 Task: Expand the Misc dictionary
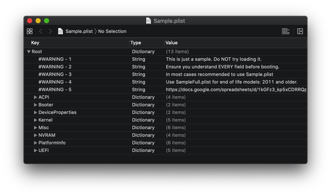tap(36, 128)
